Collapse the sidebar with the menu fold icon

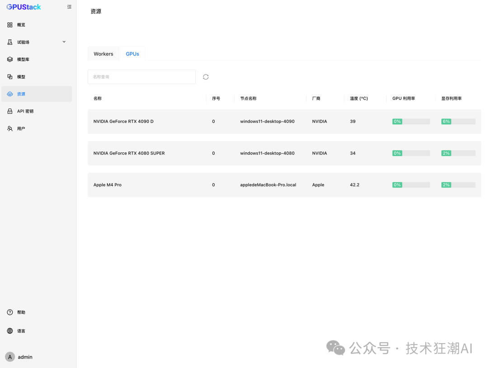click(69, 7)
